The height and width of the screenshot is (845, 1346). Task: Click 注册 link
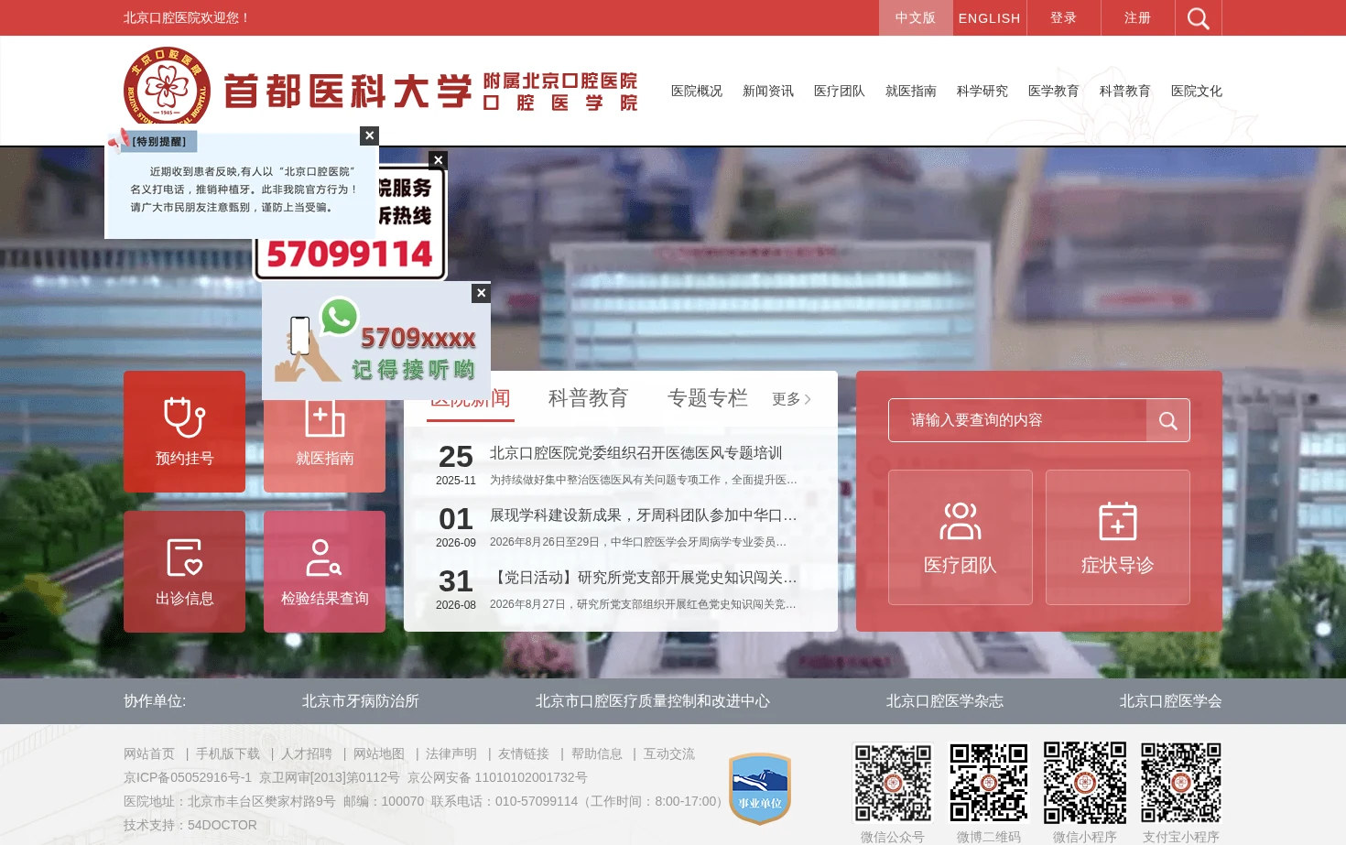click(x=1138, y=18)
